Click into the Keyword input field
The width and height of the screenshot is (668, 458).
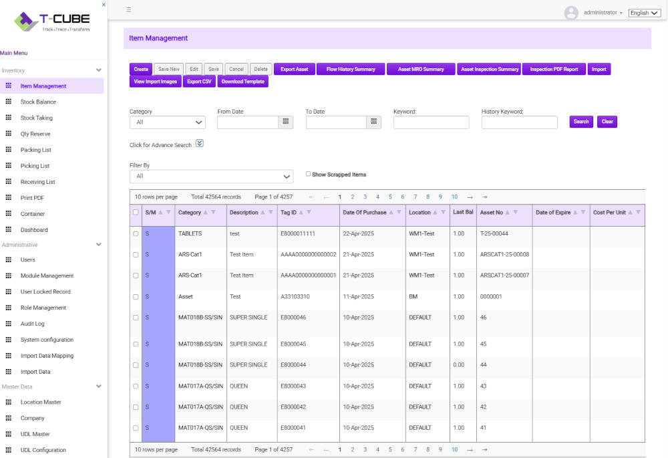click(x=431, y=122)
